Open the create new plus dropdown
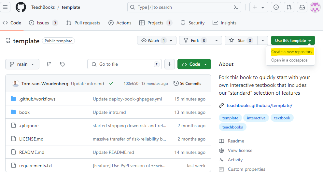The width and height of the screenshot is (323, 175). pos(259,7)
